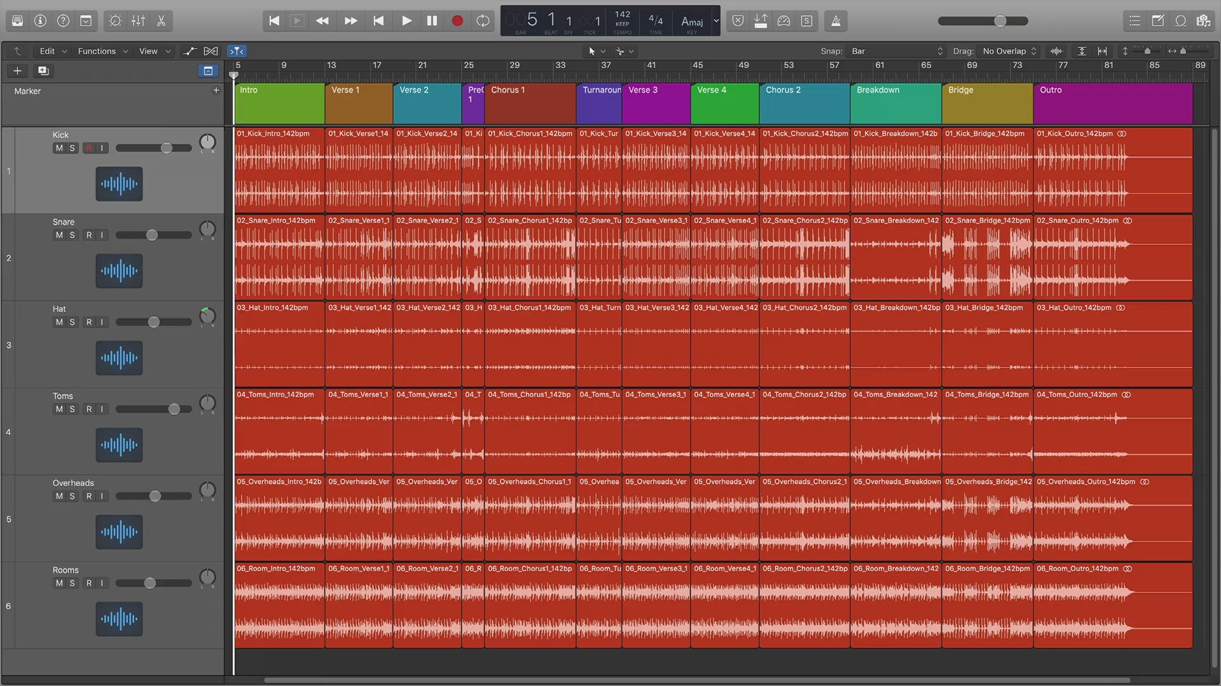Click the vertical auto zoom icon
The height and width of the screenshot is (686, 1221).
pyautogui.click(x=1082, y=51)
